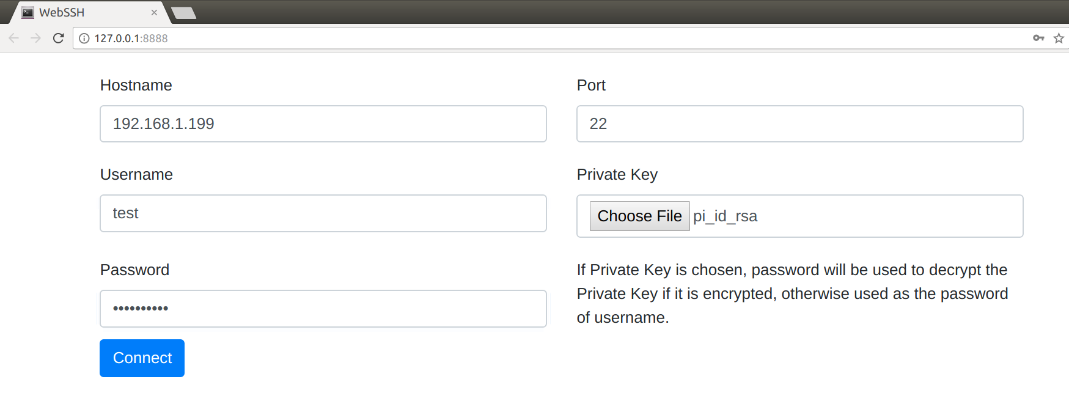This screenshot has height=401, width=1069.
Task: Click the saved password key icon
Action: (x=1038, y=38)
